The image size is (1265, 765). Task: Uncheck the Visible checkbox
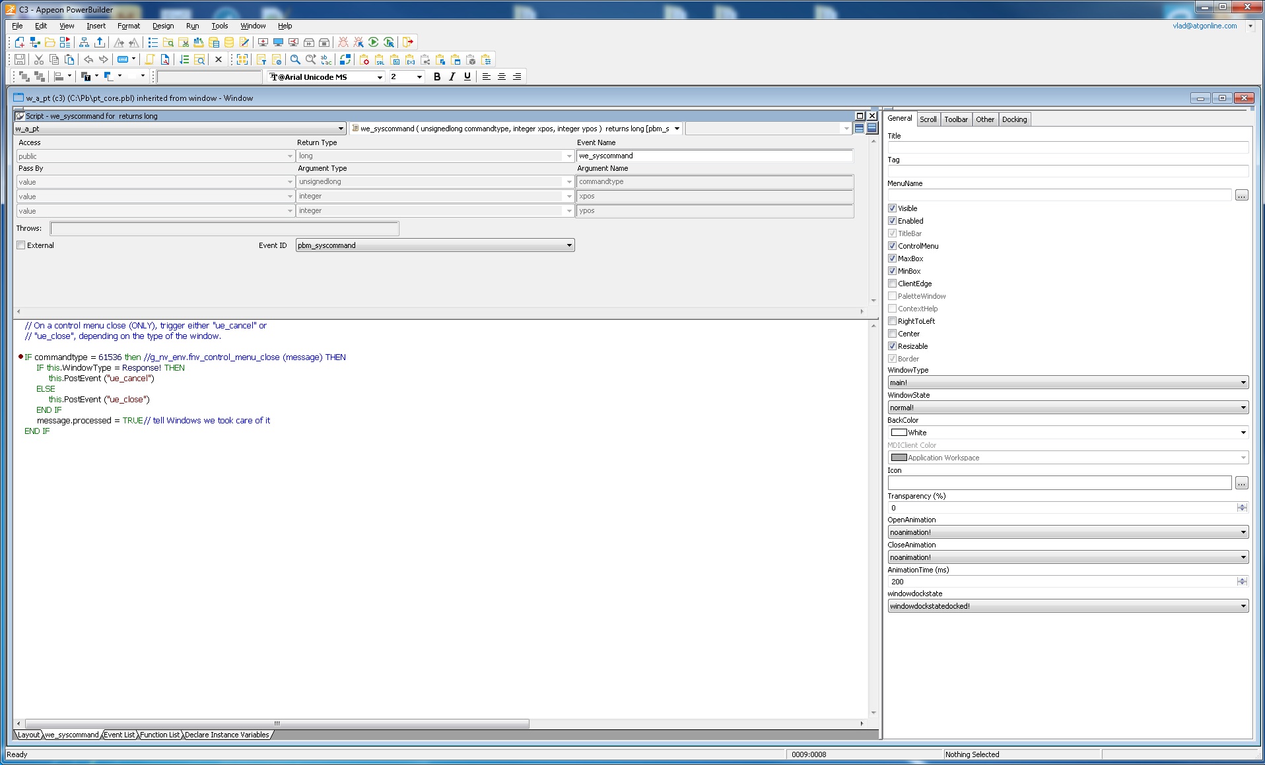[892, 208]
